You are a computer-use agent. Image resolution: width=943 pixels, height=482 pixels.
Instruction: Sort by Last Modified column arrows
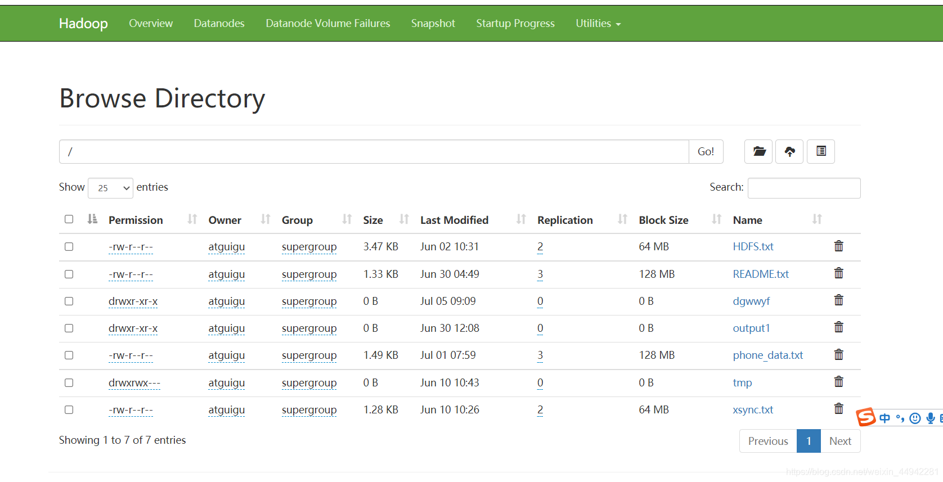pos(521,219)
